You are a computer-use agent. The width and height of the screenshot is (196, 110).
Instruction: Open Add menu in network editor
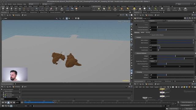coord(137,87)
